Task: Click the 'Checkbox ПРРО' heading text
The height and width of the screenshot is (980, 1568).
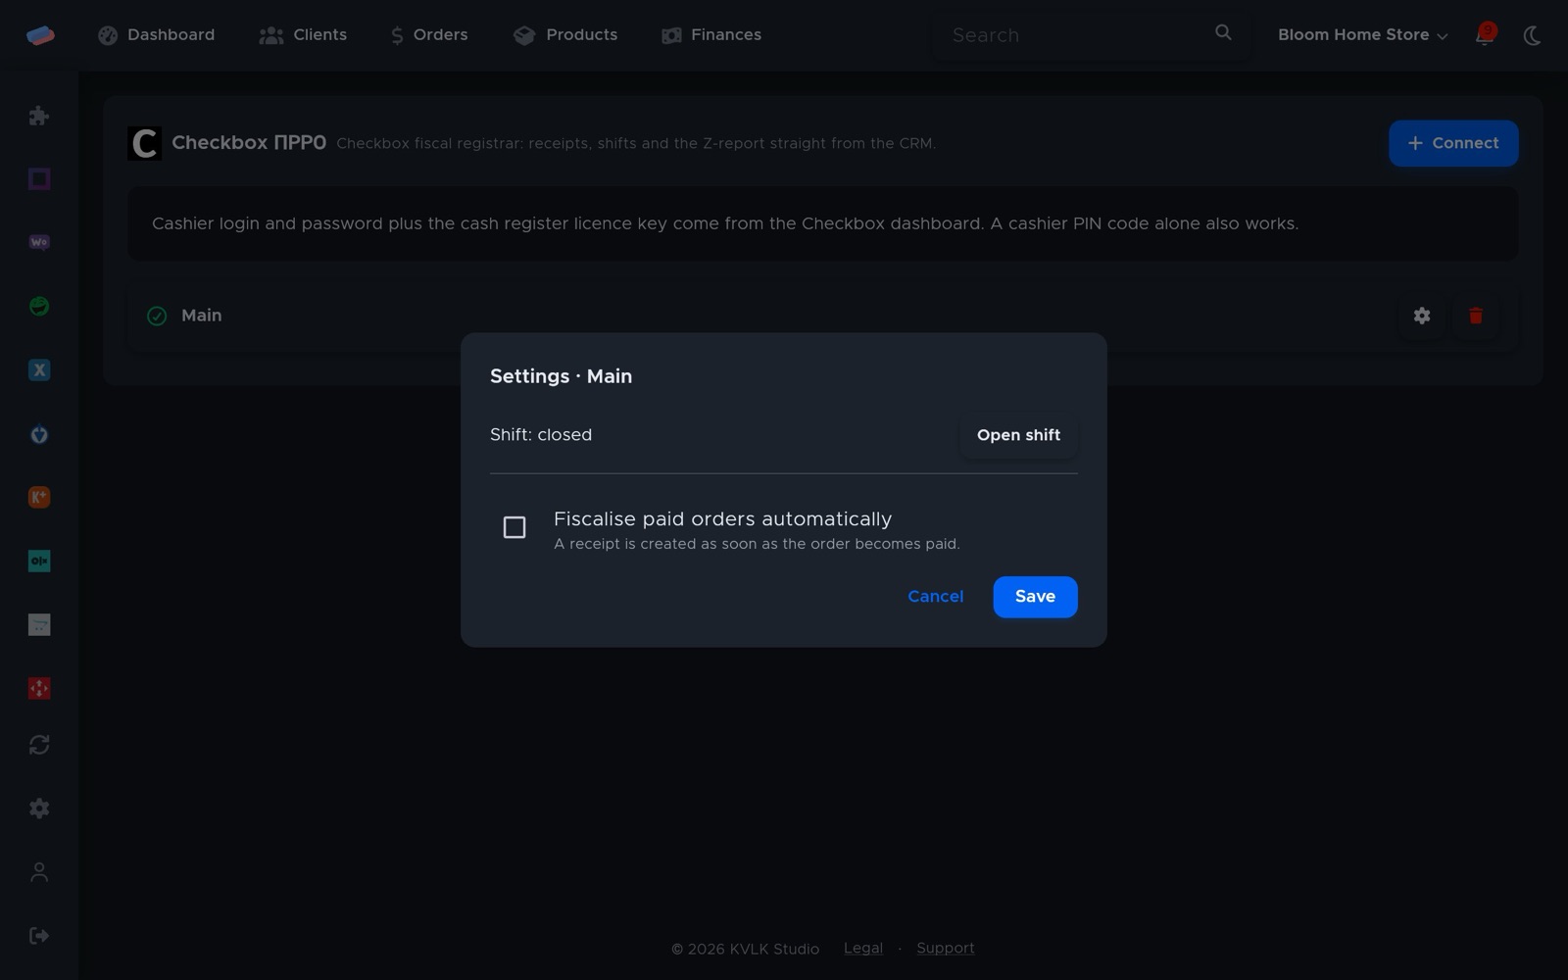Action: pos(249,143)
